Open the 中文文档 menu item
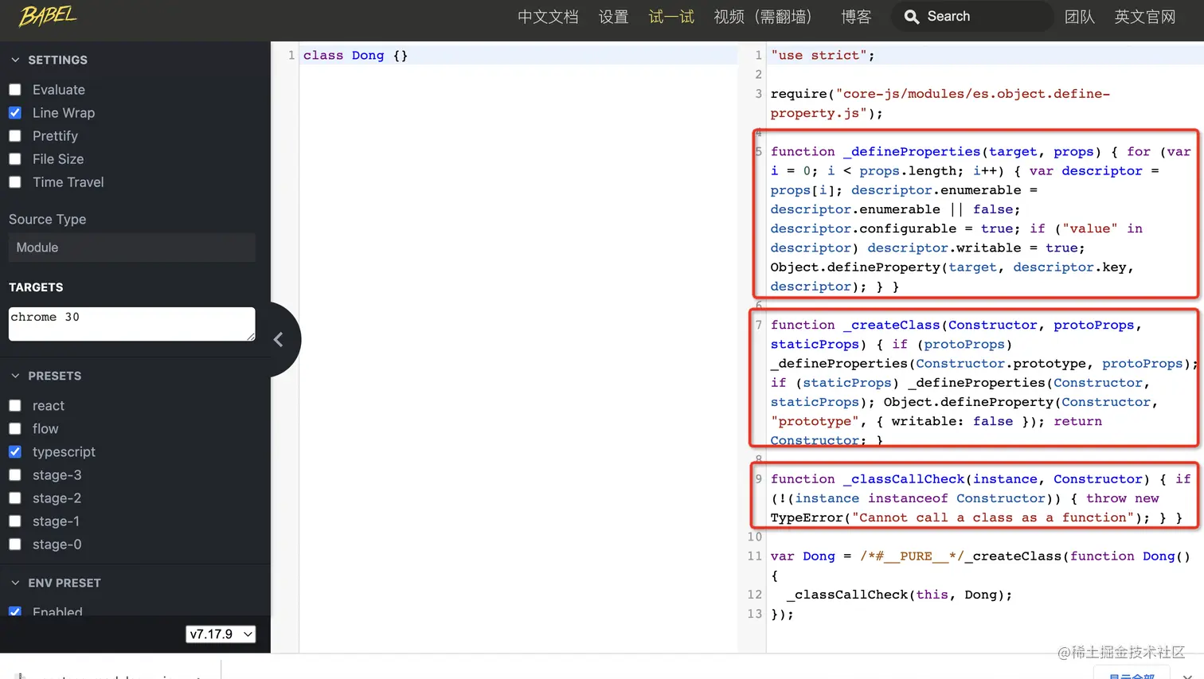 (548, 17)
